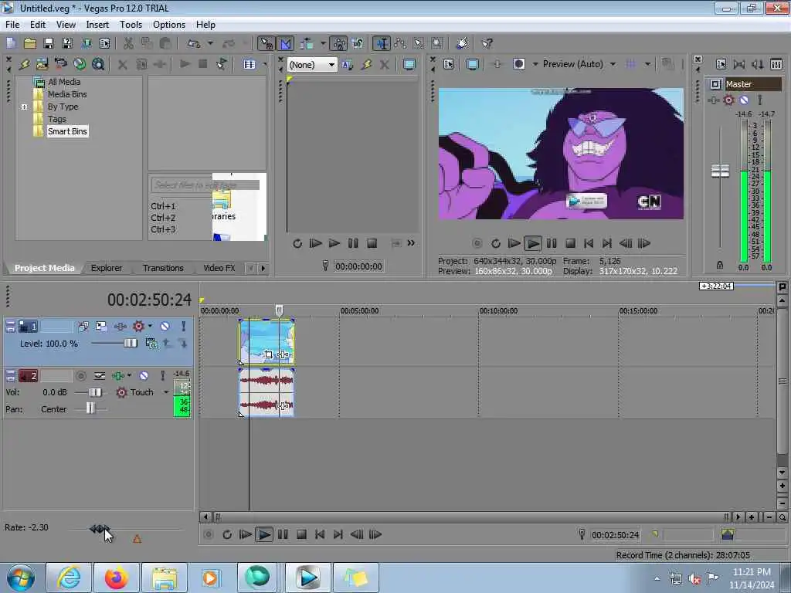Open the Options menu
The height and width of the screenshot is (593, 791).
169,25
